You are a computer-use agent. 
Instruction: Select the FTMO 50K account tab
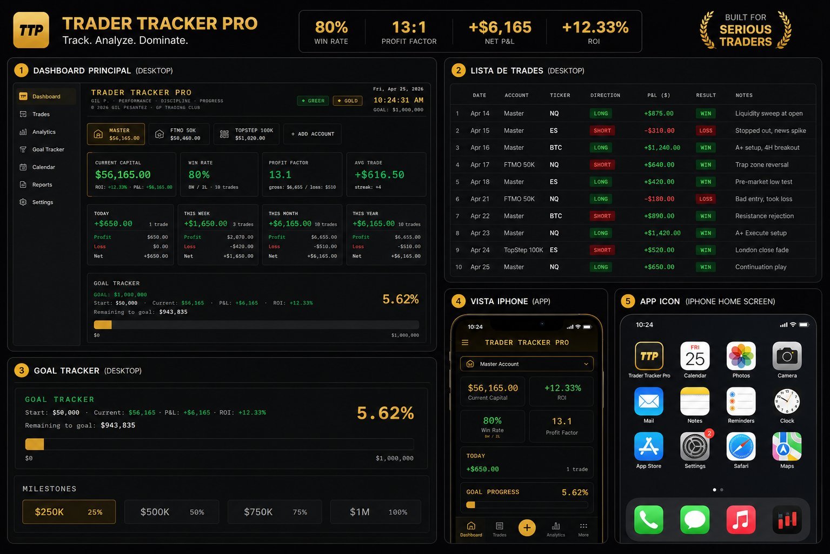[179, 134]
